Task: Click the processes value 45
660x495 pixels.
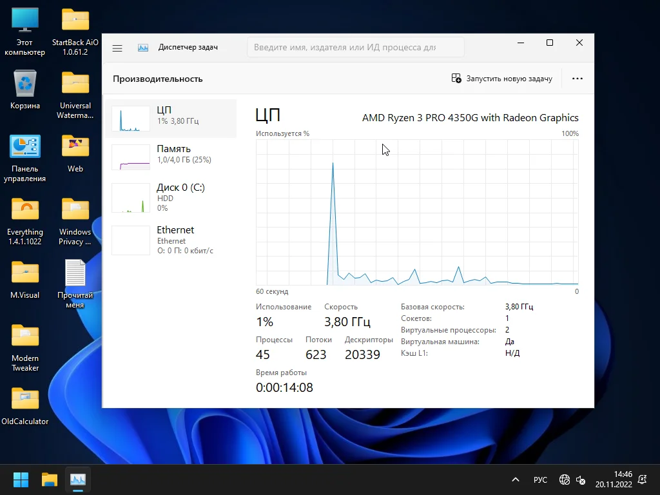Action: (263, 355)
